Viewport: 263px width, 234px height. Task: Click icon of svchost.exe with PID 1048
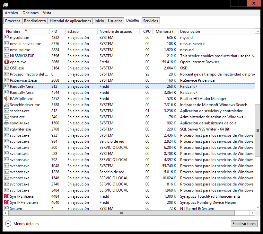6,166
